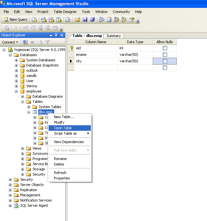Open Manage Full-Text Index icon

(40, 28)
